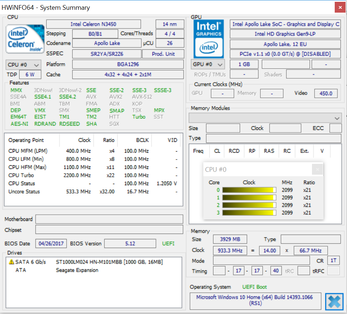
Task: Click the 1.2050 V VID value
Action: point(167,184)
